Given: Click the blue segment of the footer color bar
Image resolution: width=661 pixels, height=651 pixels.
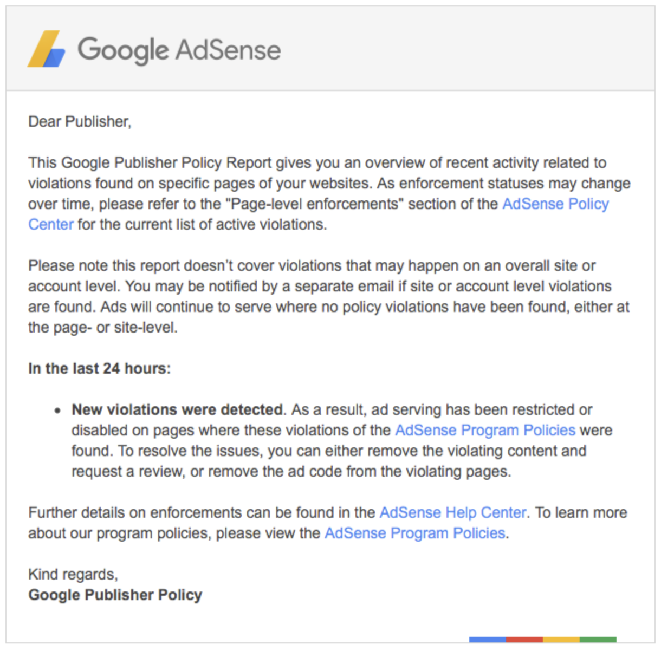Looking at the screenshot, I should pos(488,640).
